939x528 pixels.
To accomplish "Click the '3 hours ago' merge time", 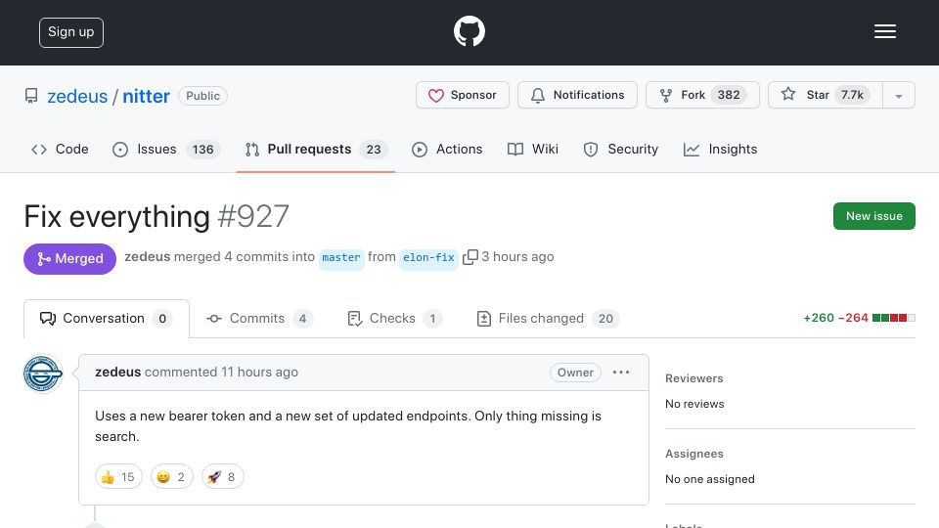I will 517,257.
